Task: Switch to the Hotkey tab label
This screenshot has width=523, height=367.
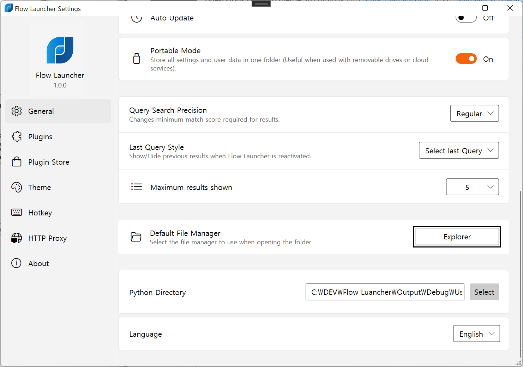Action: point(40,213)
